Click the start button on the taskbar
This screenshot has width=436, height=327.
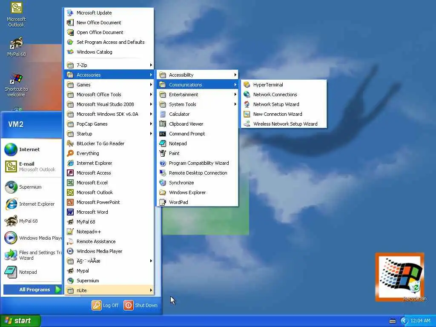20,321
